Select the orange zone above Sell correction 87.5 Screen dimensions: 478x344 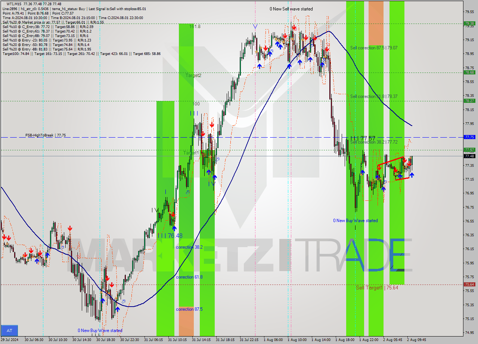(x=376, y=23)
